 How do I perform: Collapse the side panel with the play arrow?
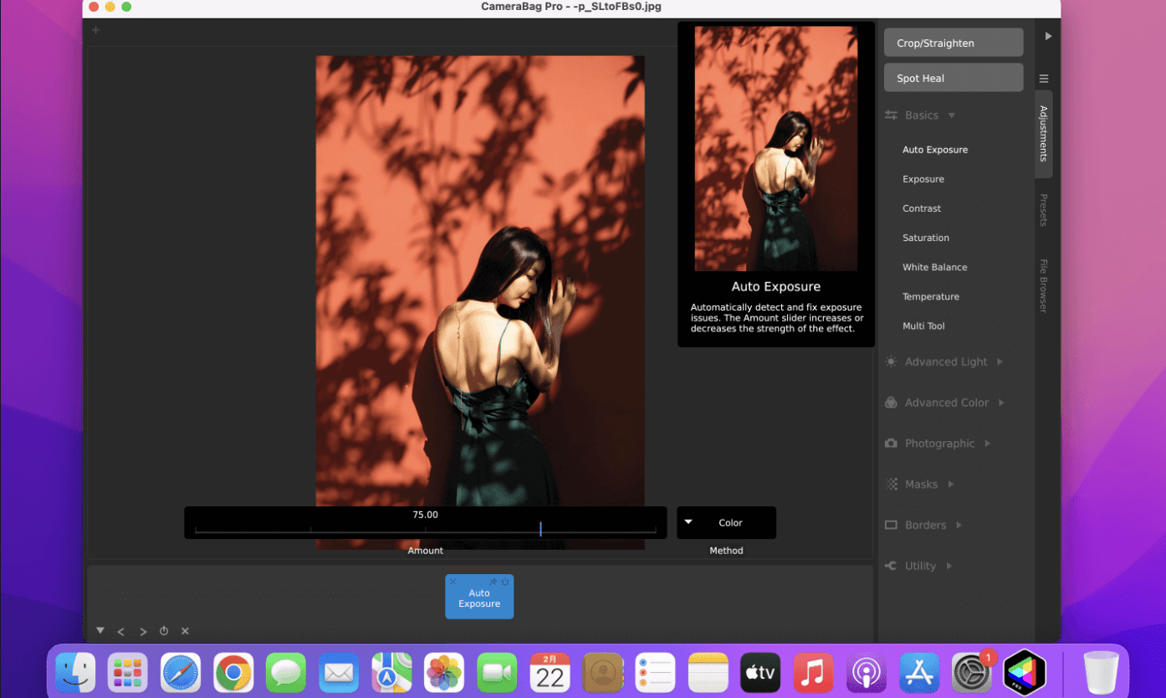click(1048, 36)
